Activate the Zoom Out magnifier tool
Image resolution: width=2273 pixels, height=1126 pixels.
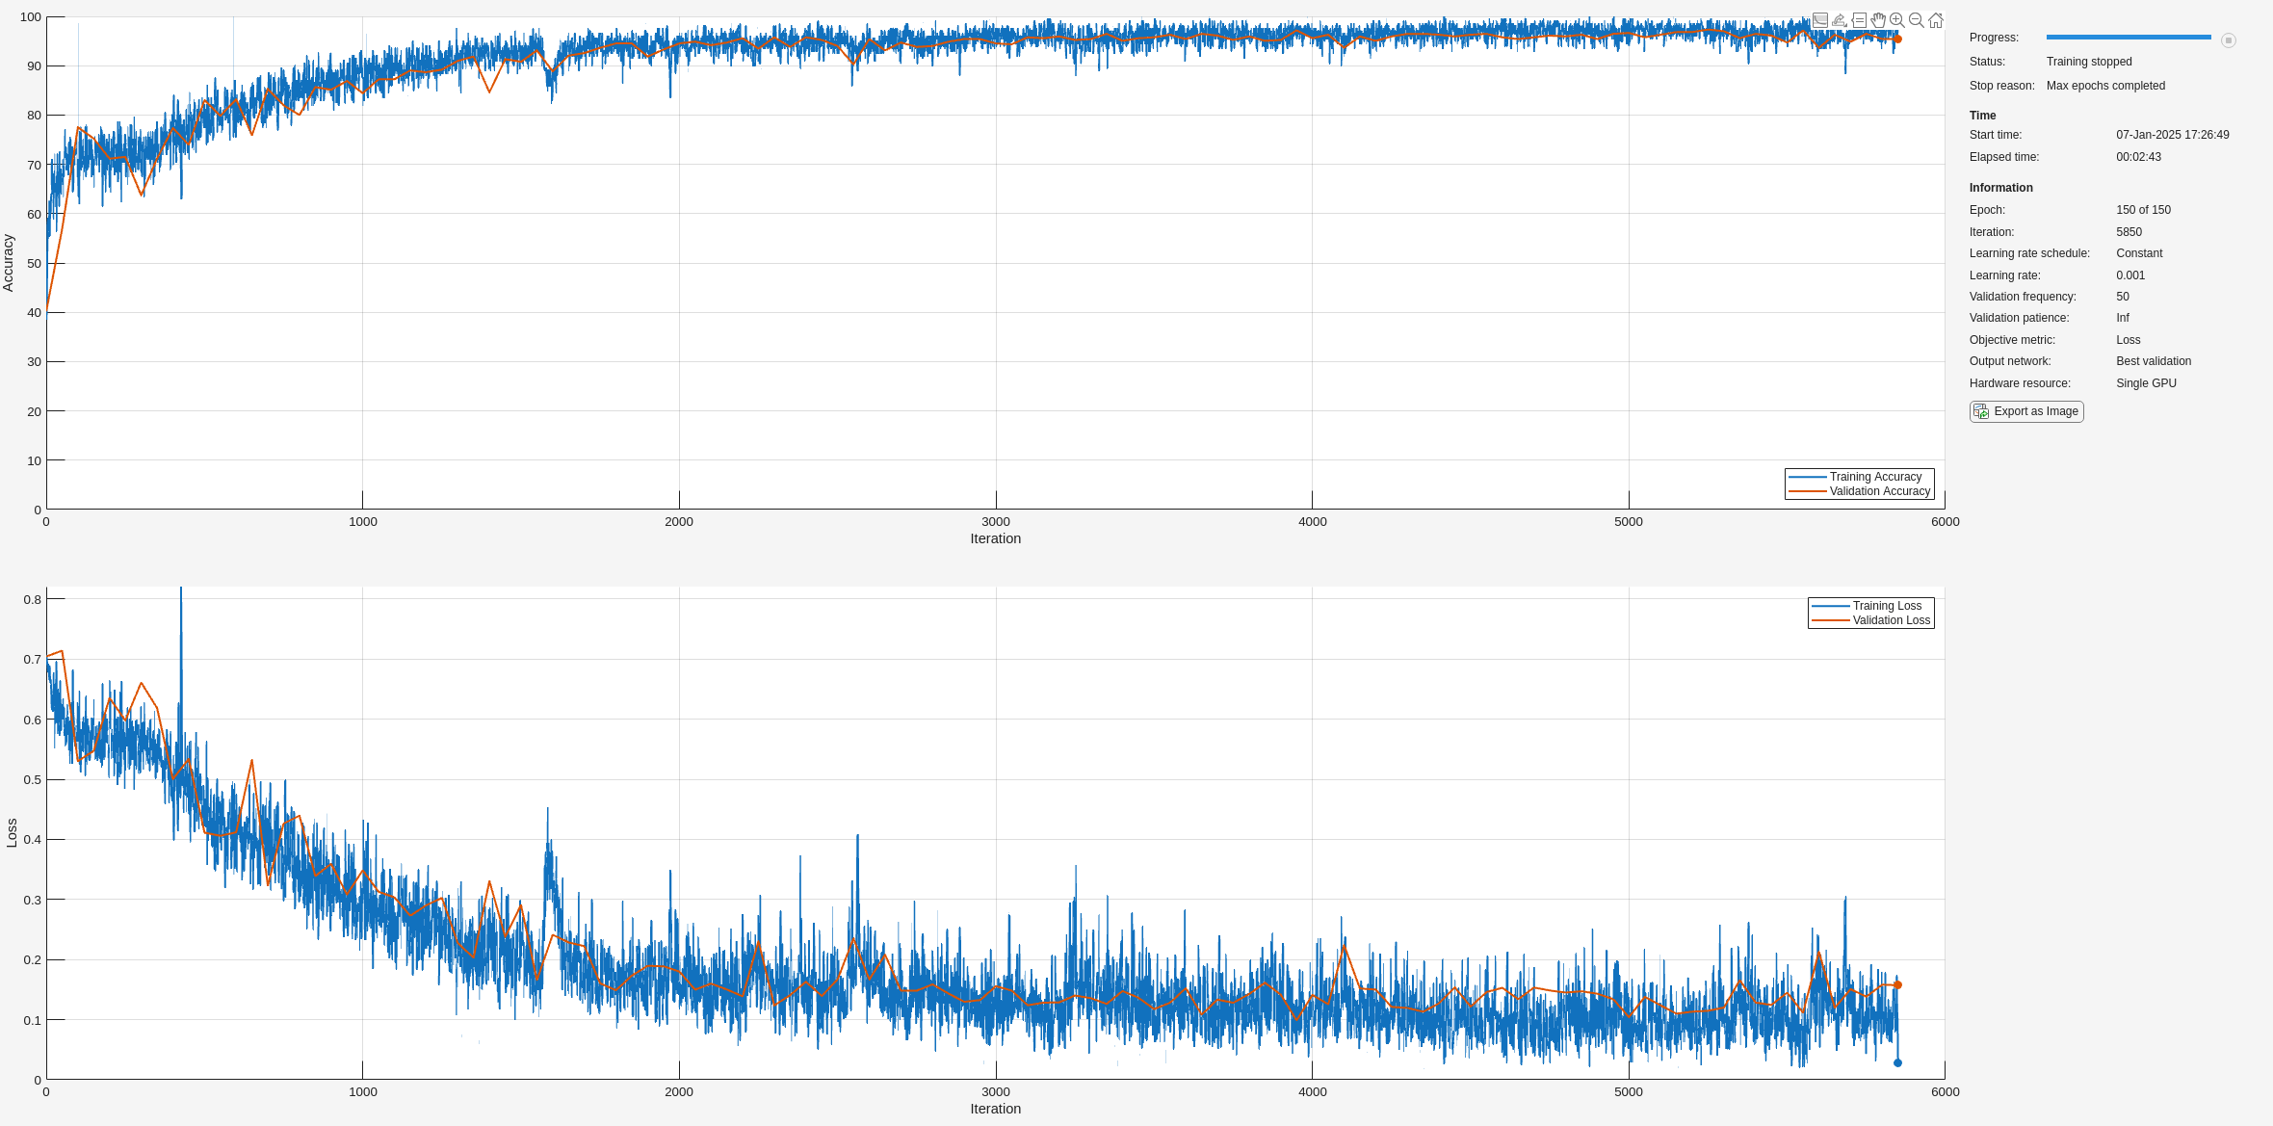1916,20
